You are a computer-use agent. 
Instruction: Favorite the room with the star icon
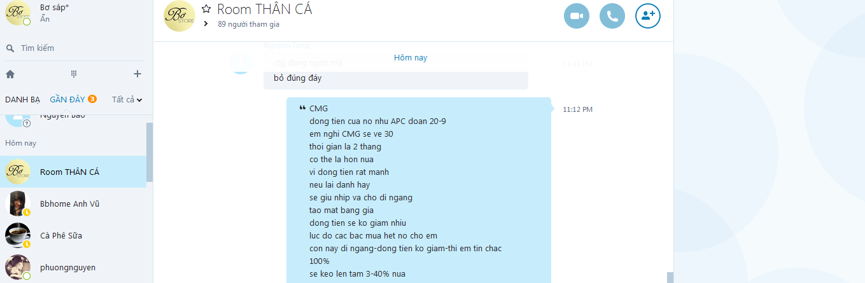206,9
